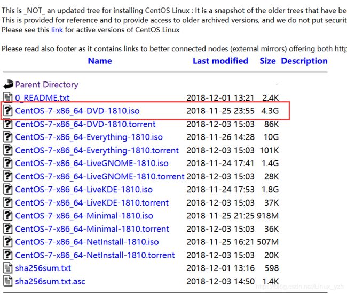Click the 1.8G size of LiveKDE iso
347x294 pixels.
pyautogui.click(x=270, y=190)
